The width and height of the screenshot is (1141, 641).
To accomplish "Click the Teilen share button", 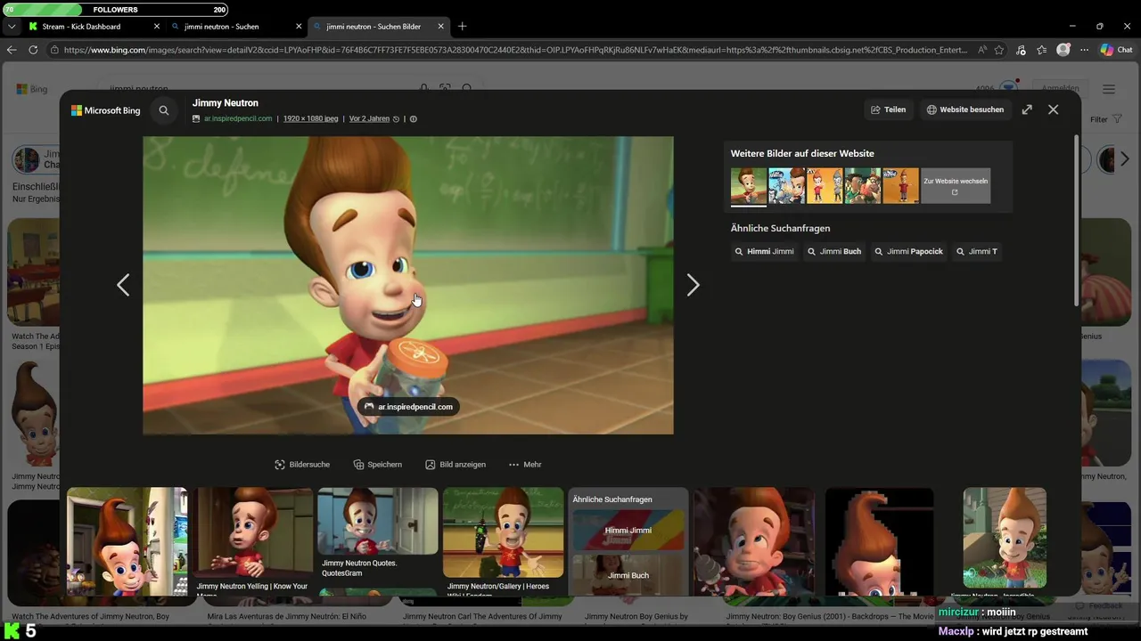I will point(888,110).
